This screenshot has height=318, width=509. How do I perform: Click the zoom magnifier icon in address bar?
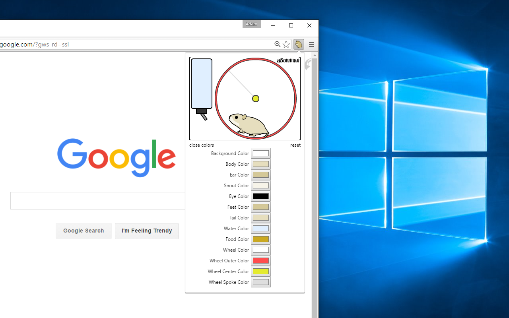pos(278,44)
